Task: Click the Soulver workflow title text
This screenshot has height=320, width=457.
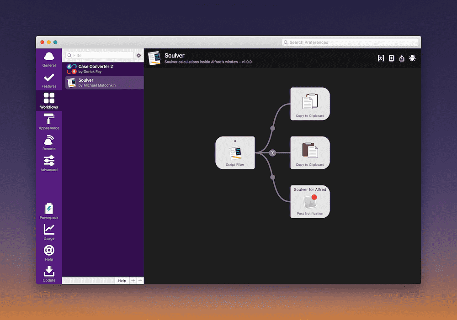Action: coord(174,55)
